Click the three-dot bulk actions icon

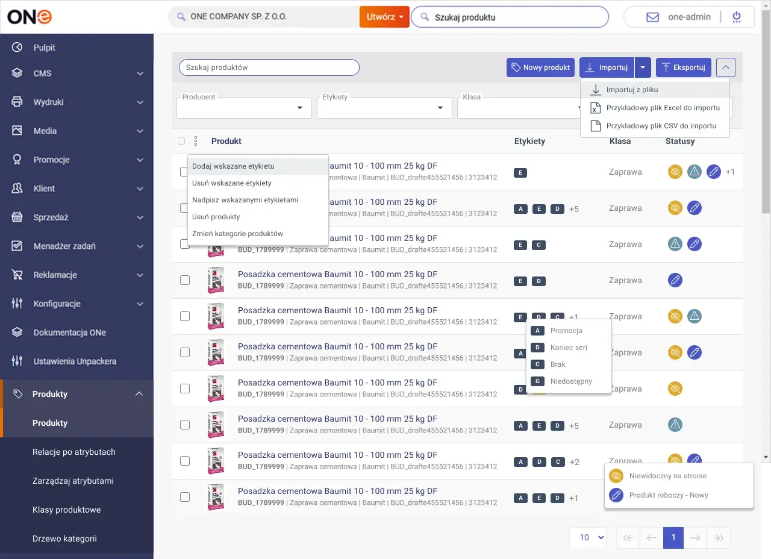196,142
